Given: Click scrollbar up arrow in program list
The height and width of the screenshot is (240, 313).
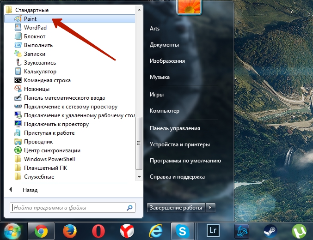Looking at the screenshot, I should 139,10.
